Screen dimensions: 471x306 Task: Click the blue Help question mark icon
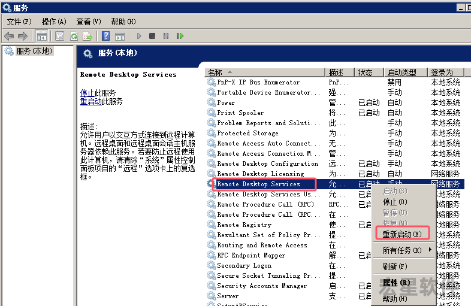click(x=105, y=36)
